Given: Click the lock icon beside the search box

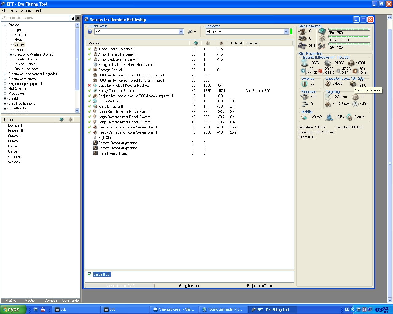Looking at the screenshot, I should coord(72,18).
